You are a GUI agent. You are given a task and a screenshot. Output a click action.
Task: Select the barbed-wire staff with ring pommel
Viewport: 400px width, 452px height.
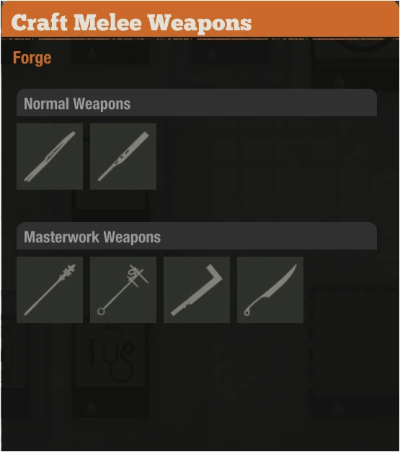[123, 290]
